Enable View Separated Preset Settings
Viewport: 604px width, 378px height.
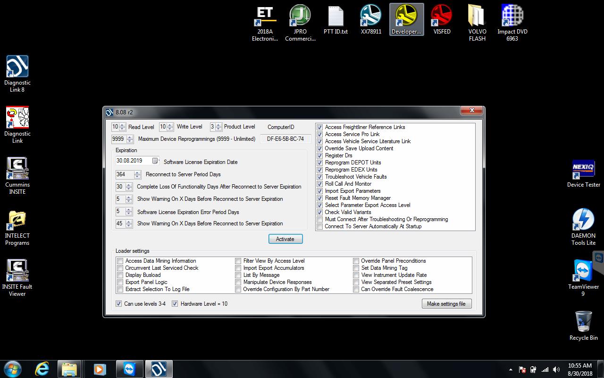click(x=356, y=282)
